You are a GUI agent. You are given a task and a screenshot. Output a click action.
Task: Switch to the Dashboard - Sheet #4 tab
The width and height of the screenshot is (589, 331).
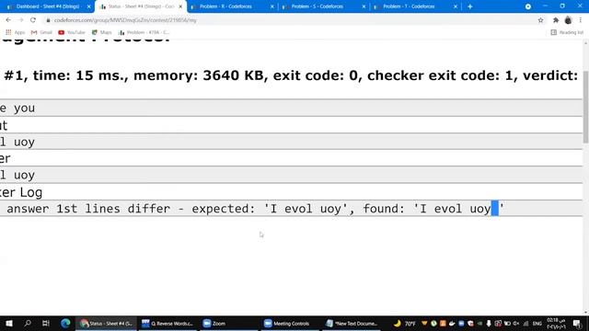click(47, 6)
